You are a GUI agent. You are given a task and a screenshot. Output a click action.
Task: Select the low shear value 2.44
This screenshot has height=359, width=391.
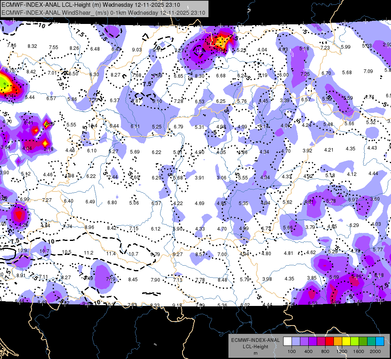coord(113,177)
